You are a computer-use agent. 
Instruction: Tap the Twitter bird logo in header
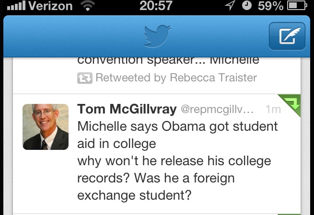click(x=157, y=36)
